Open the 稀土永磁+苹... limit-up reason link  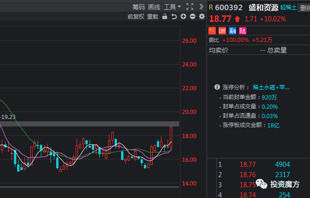click(x=271, y=87)
